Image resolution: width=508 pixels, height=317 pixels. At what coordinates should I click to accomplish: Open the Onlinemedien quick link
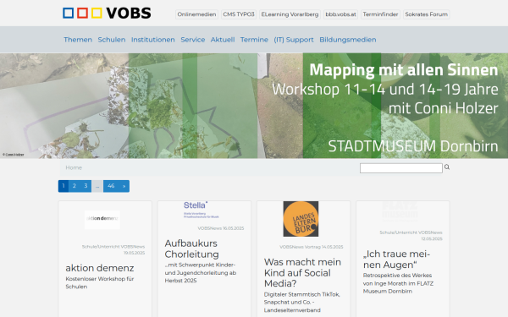coord(196,14)
